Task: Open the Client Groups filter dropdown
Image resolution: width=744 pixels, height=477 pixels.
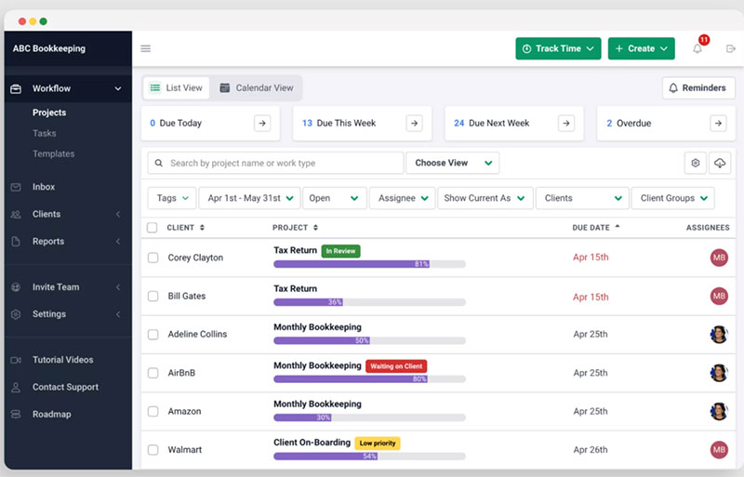Action: point(672,198)
